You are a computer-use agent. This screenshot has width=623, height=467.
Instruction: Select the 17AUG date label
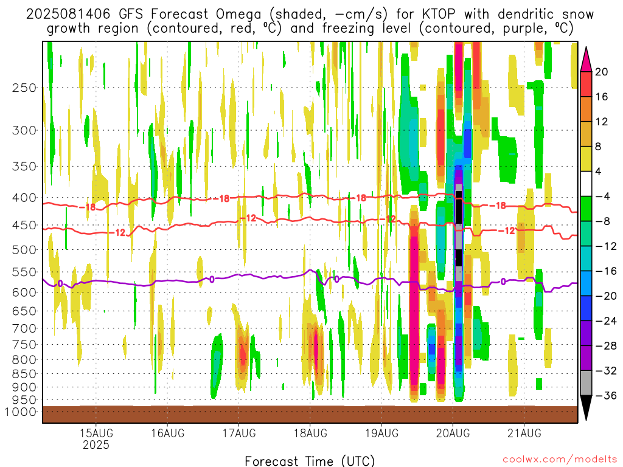click(x=238, y=433)
